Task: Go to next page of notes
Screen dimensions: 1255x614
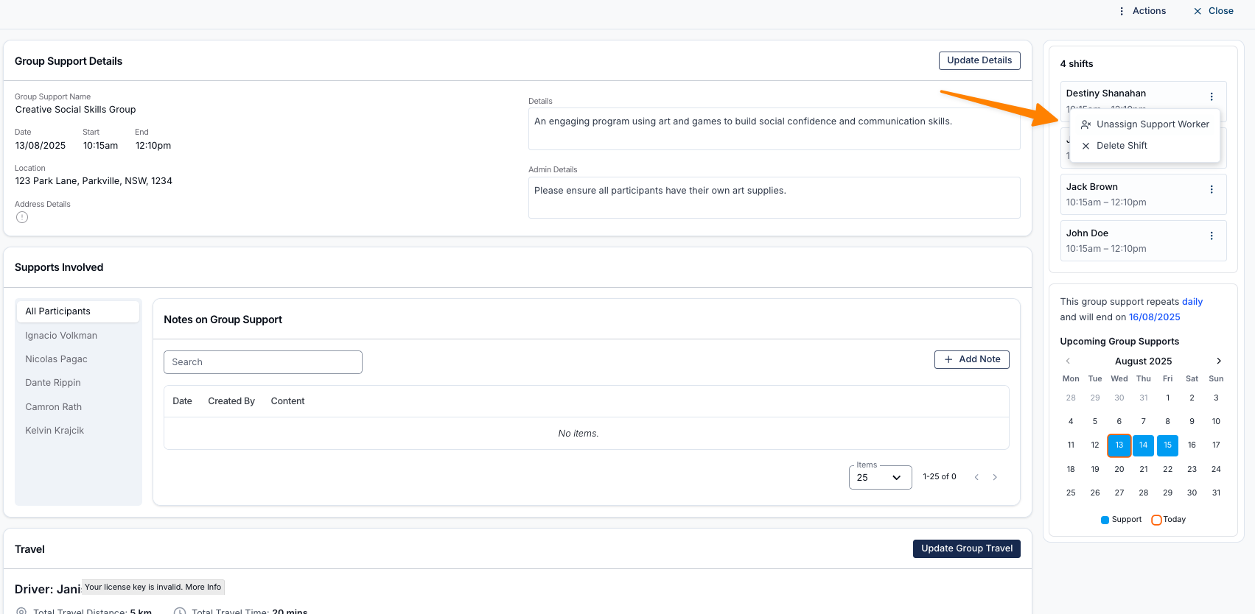Action: (995, 477)
